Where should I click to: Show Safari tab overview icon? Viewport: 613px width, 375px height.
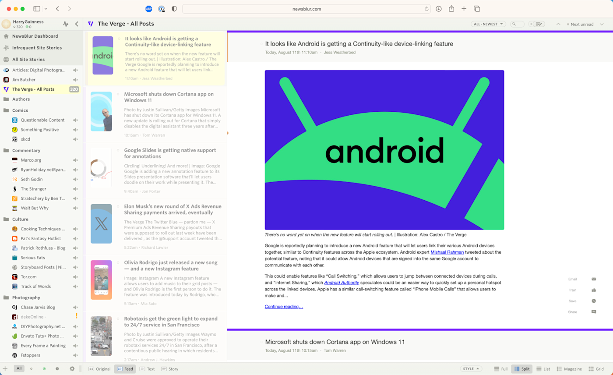(x=477, y=9)
